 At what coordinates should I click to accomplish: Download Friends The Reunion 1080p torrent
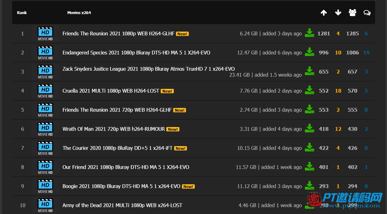[x=309, y=33]
